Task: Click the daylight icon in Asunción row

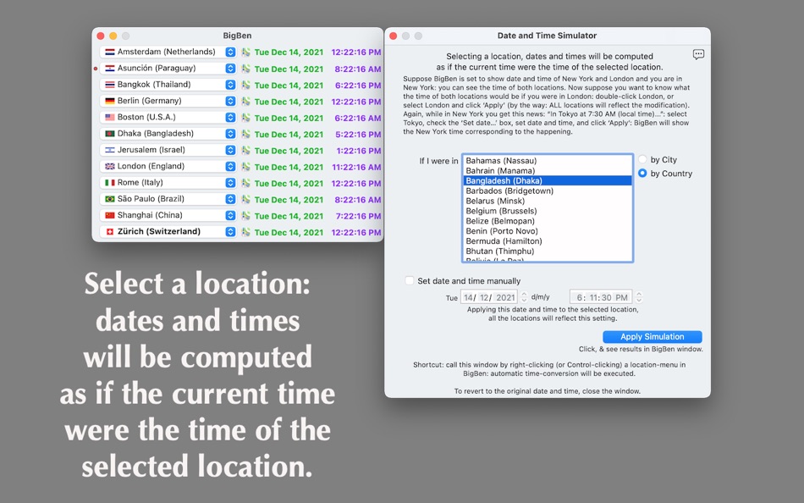Action: [x=246, y=69]
